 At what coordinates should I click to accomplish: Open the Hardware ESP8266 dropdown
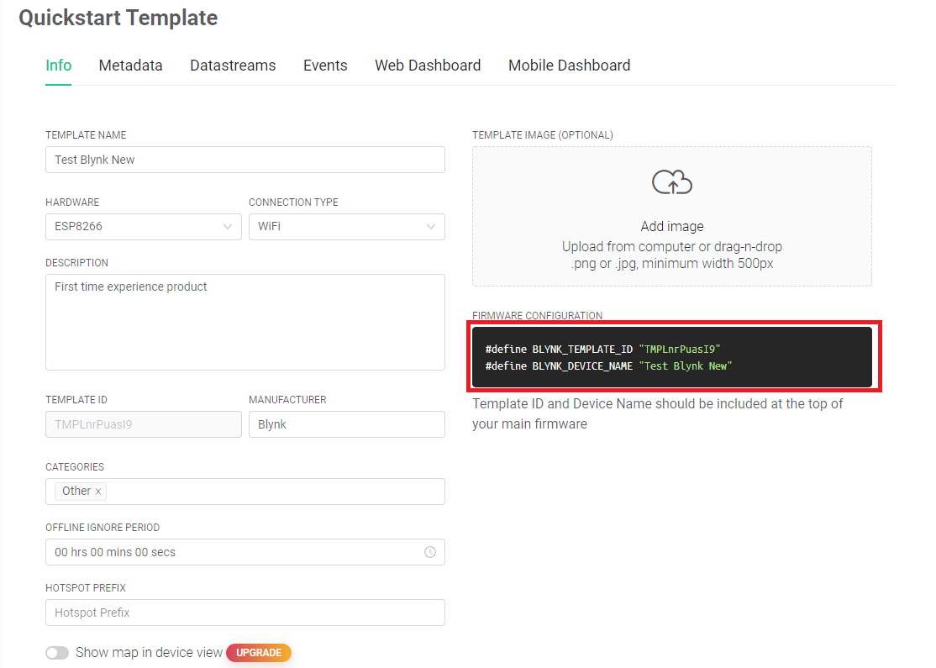point(144,227)
